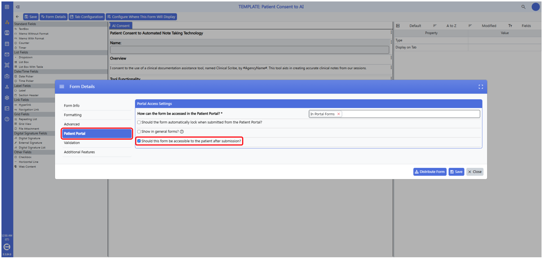This screenshot has height=259, width=543.
Task: Sort properties by Modified
Action: coord(489,26)
